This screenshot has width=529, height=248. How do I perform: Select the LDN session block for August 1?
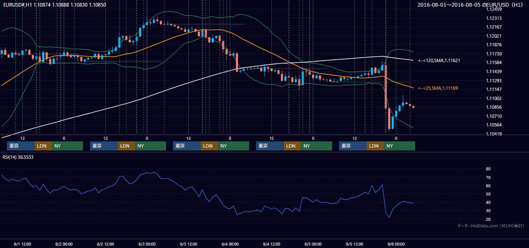click(x=43, y=146)
